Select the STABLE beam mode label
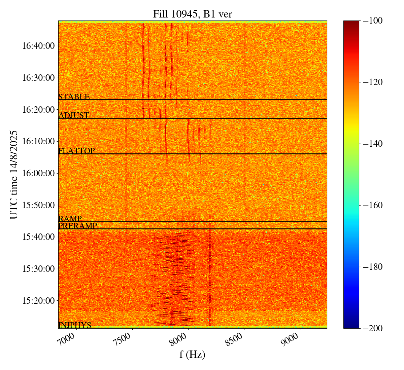The image size is (404, 370). (74, 97)
